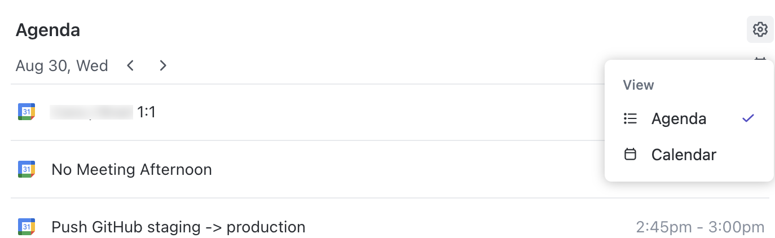
Task: Click the calendar icon in View menu
Action: point(630,155)
